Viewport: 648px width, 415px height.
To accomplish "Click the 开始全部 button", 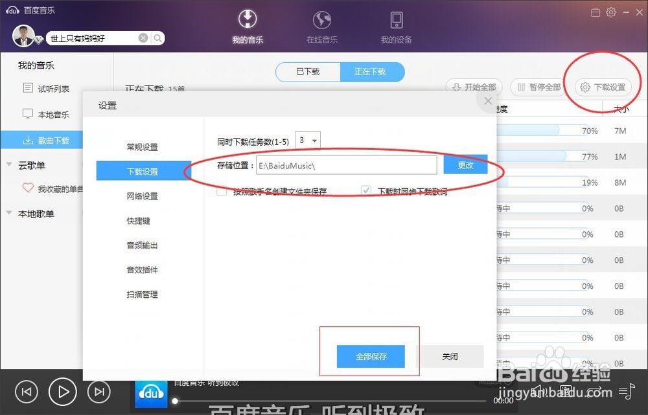I will click(x=474, y=87).
